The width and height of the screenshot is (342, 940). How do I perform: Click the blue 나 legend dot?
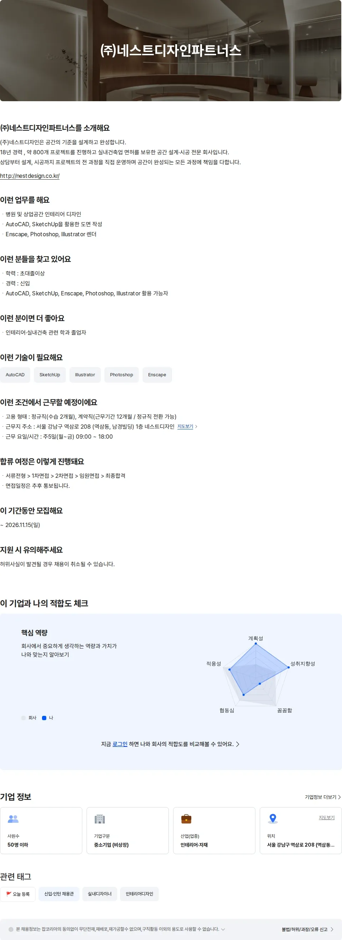coord(44,718)
